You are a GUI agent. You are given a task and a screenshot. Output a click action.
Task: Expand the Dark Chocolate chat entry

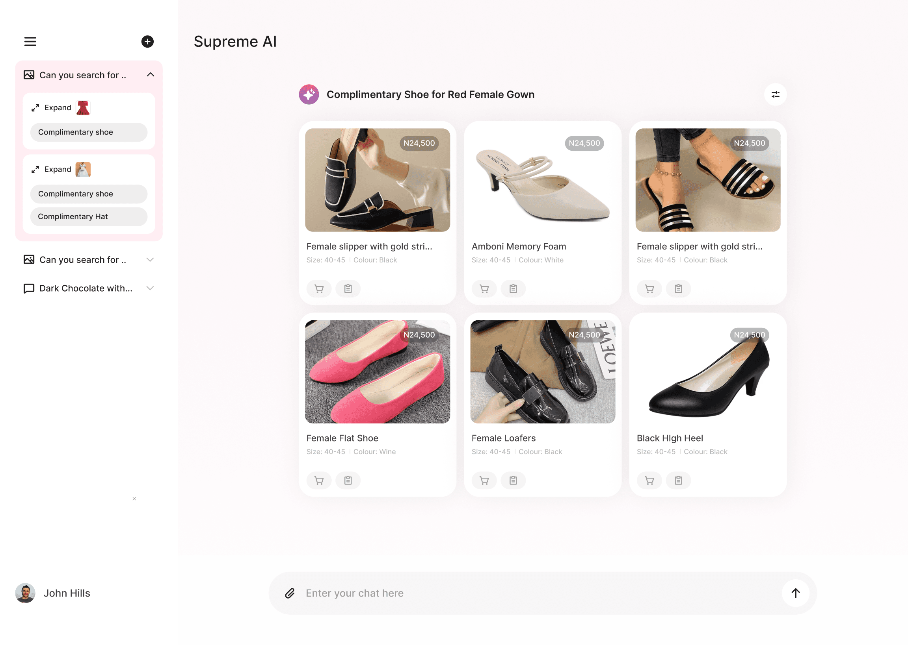(x=150, y=288)
